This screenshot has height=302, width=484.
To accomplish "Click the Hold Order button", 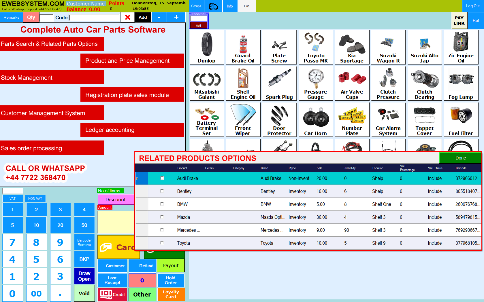I will [x=171, y=280].
